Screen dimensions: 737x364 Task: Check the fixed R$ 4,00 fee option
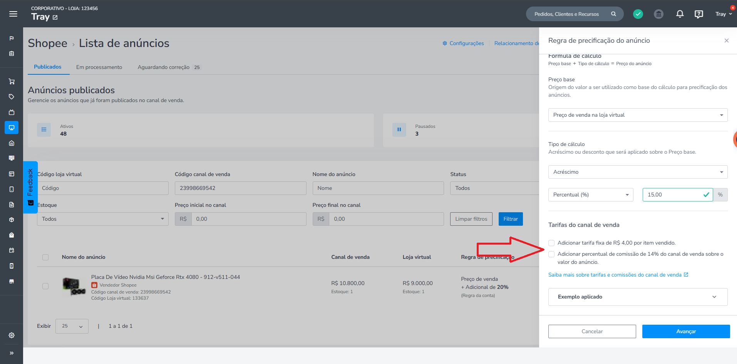click(x=551, y=243)
